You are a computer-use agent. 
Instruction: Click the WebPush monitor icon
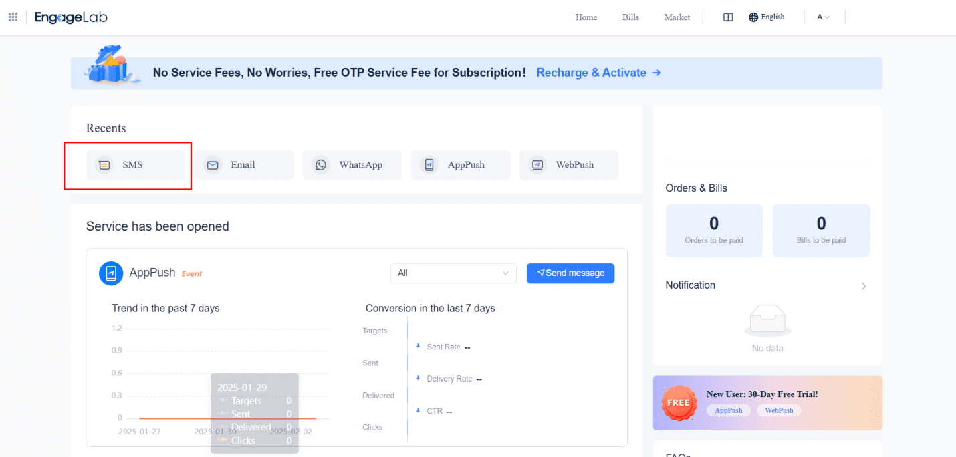click(x=537, y=165)
